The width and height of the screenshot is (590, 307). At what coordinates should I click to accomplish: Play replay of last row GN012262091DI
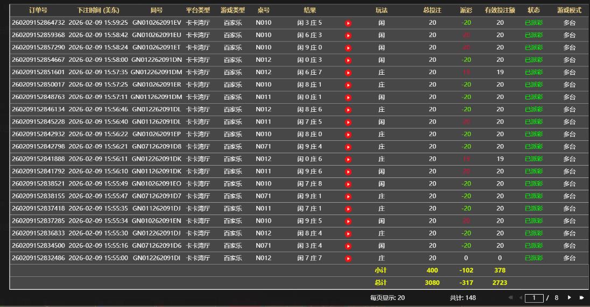(348, 258)
